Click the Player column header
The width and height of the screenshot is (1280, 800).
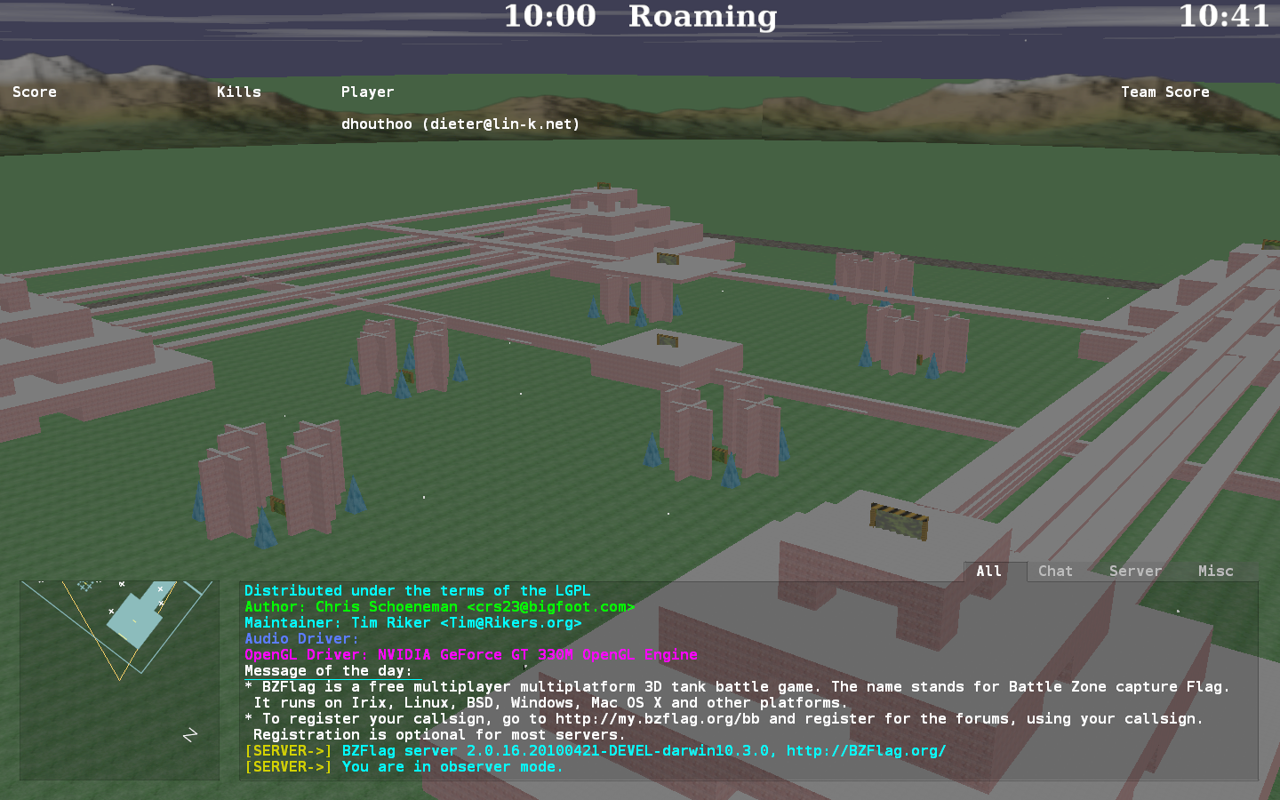click(x=367, y=92)
